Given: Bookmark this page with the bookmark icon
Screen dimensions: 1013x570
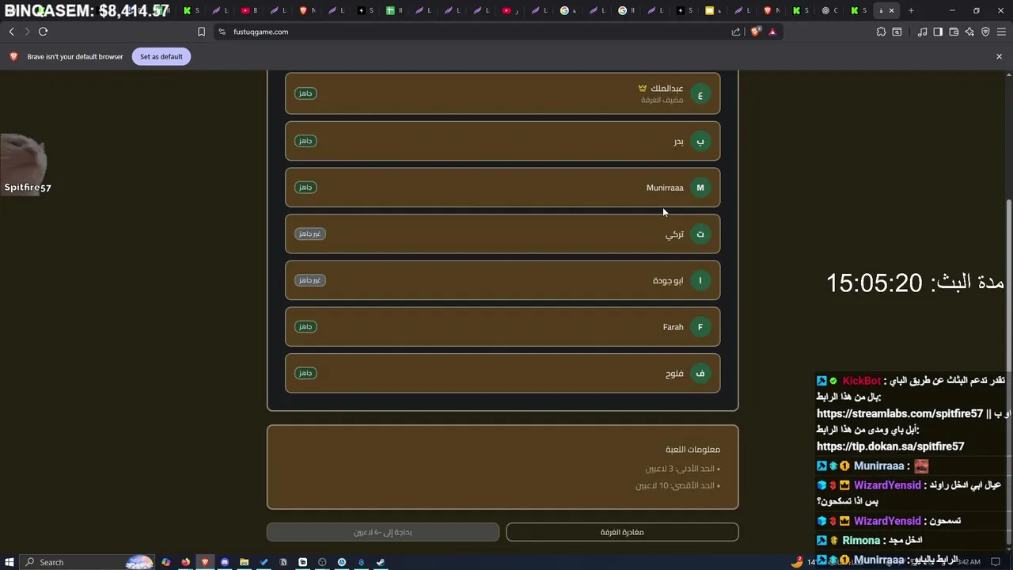Looking at the screenshot, I should (x=201, y=32).
